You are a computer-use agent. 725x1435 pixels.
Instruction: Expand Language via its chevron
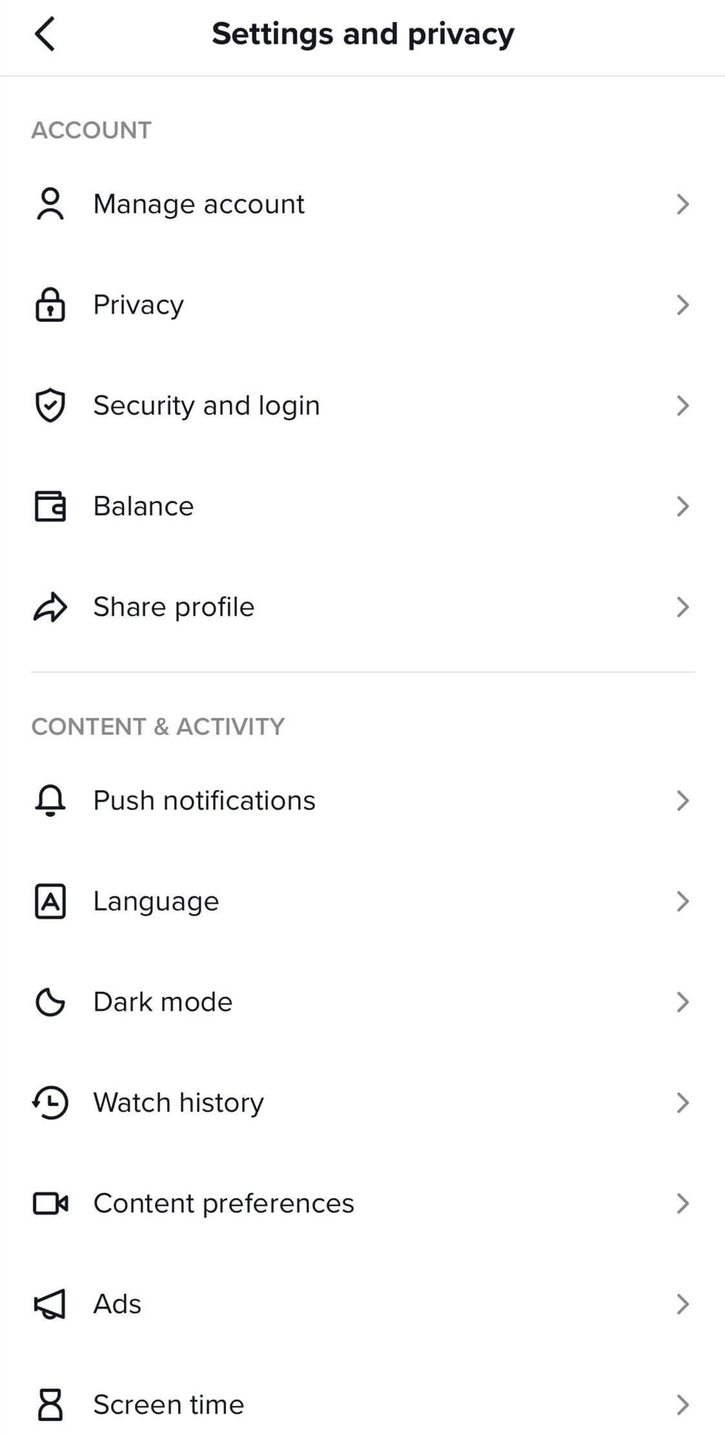click(x=683, y=901)
